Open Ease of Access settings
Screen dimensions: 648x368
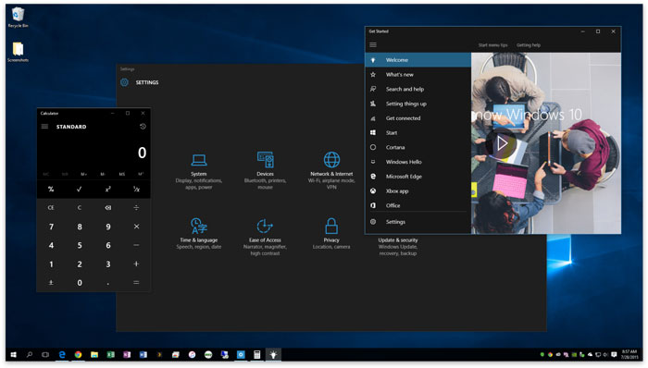coord(265,237)
